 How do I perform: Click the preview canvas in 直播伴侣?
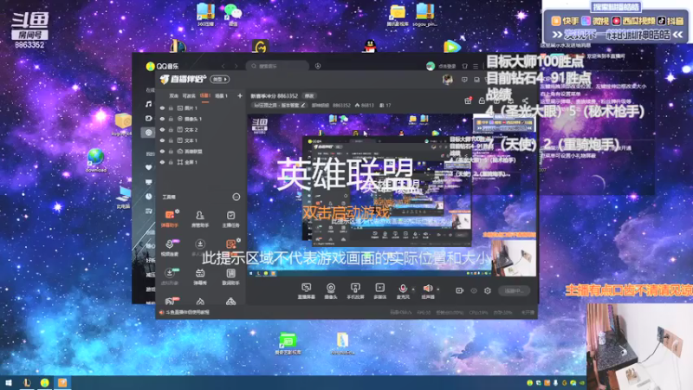[x=392, y=195]
